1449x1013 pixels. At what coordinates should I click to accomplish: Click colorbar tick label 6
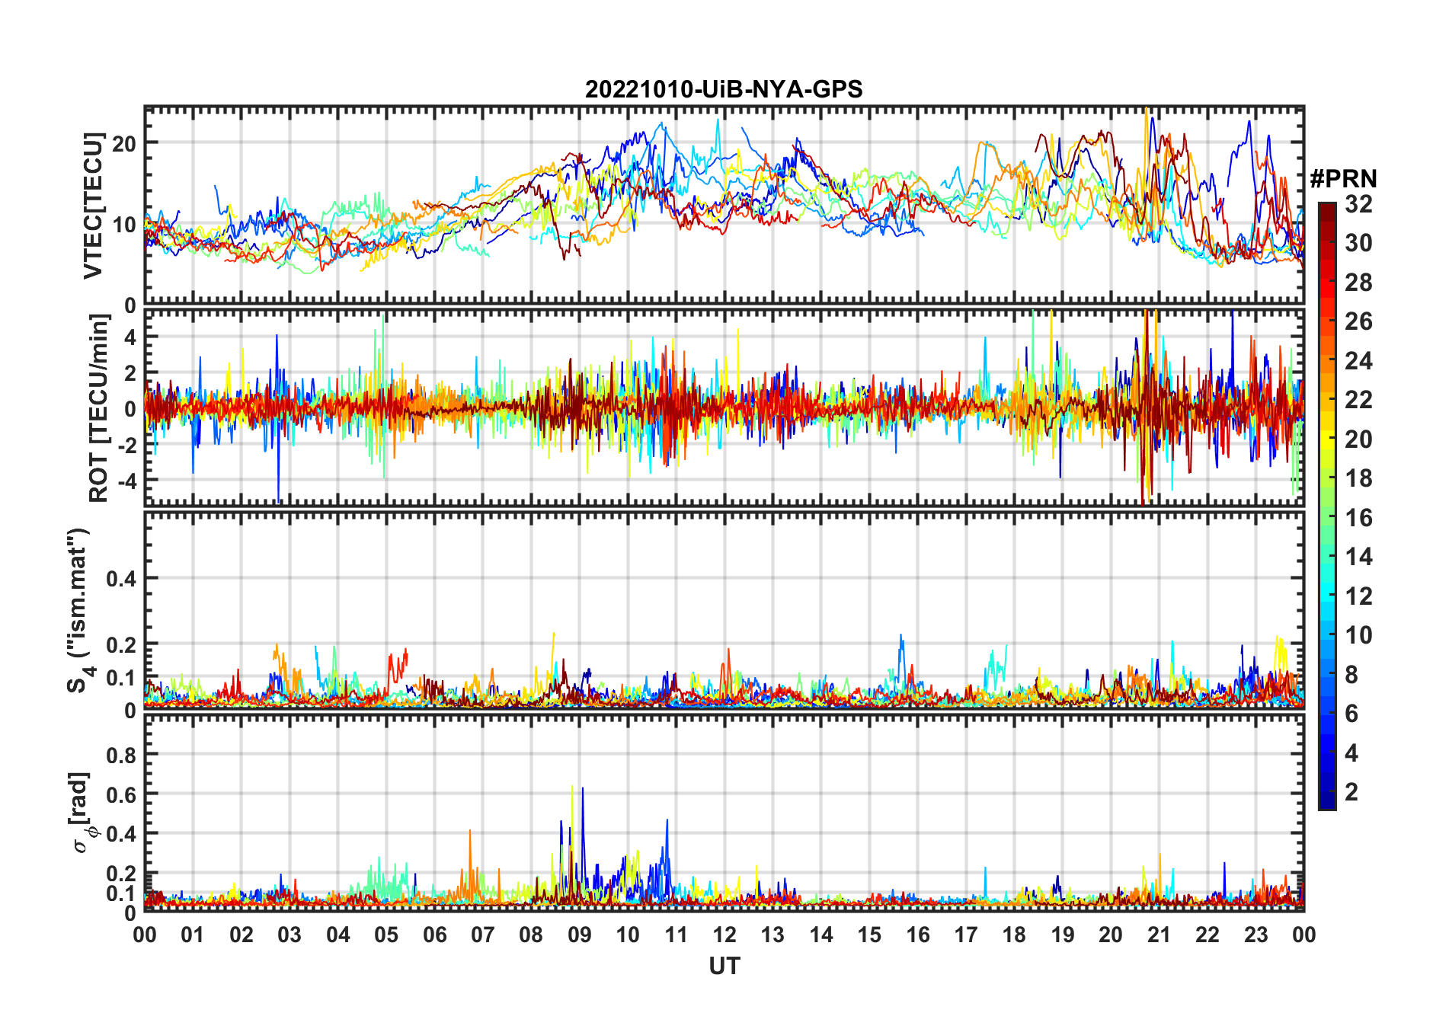tap(1351, 713)
